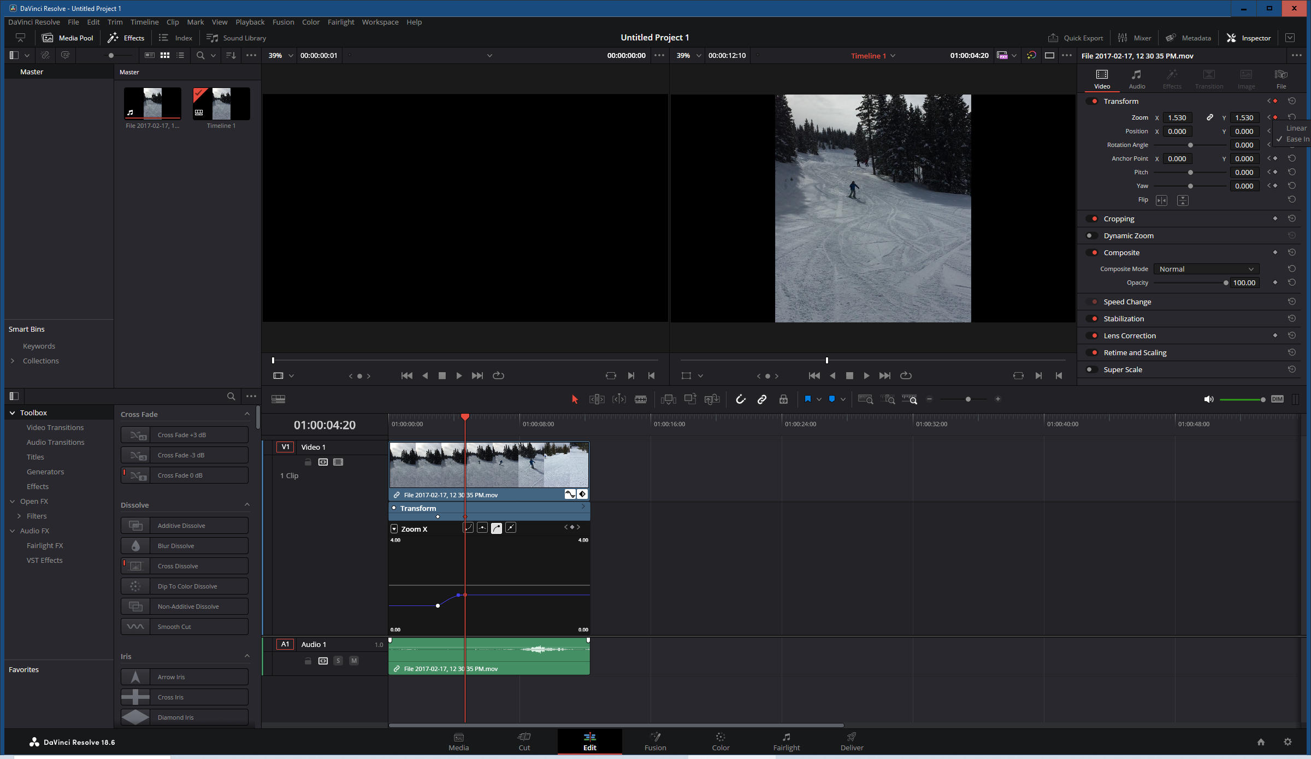Switch to Inspector File tab
The height and width of the screenshot is (759, 1311).
point(1281,79)
